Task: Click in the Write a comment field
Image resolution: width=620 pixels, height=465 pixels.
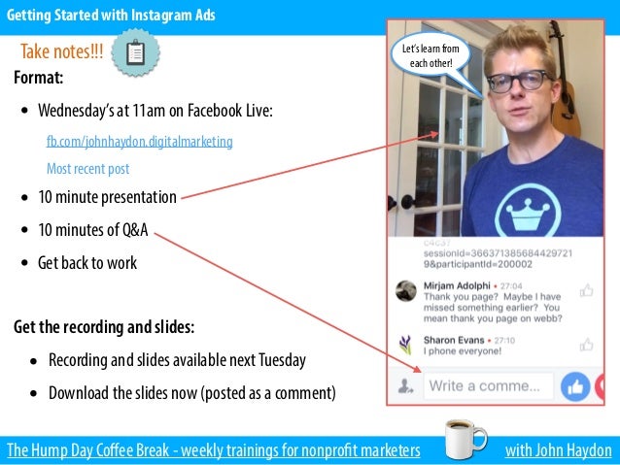Action: pyautogui.click(x=489, y=386)
